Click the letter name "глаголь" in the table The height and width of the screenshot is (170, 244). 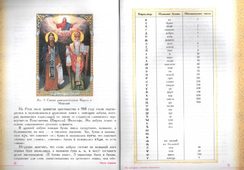170,30
